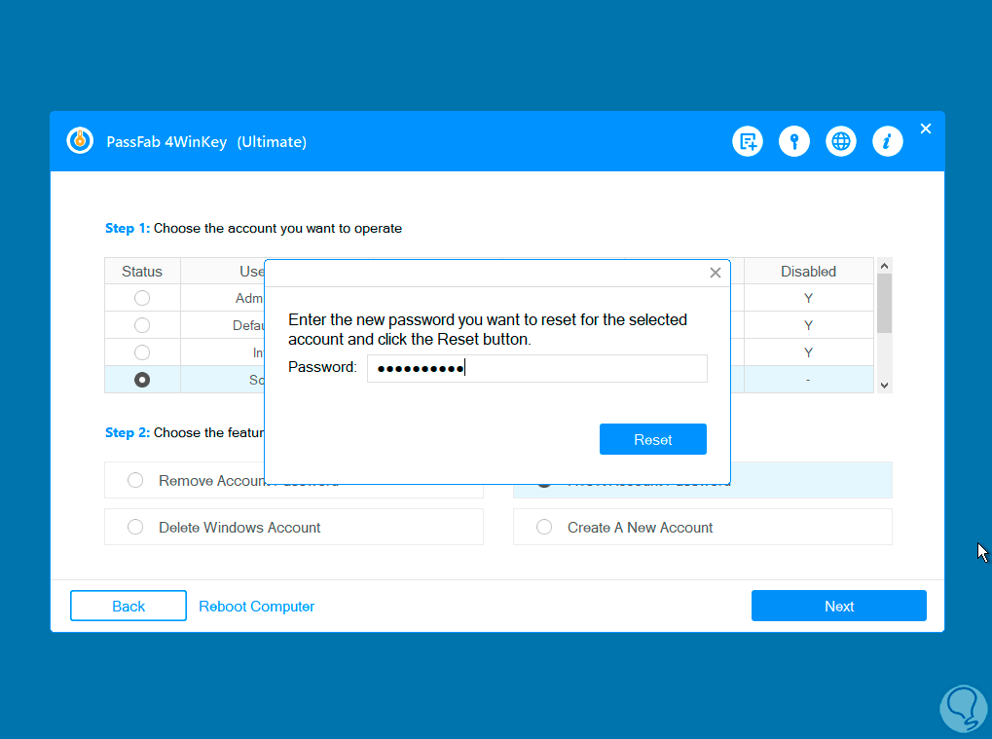Click the Reset button in dialog

pyautogui.click(x=653, y=439)
